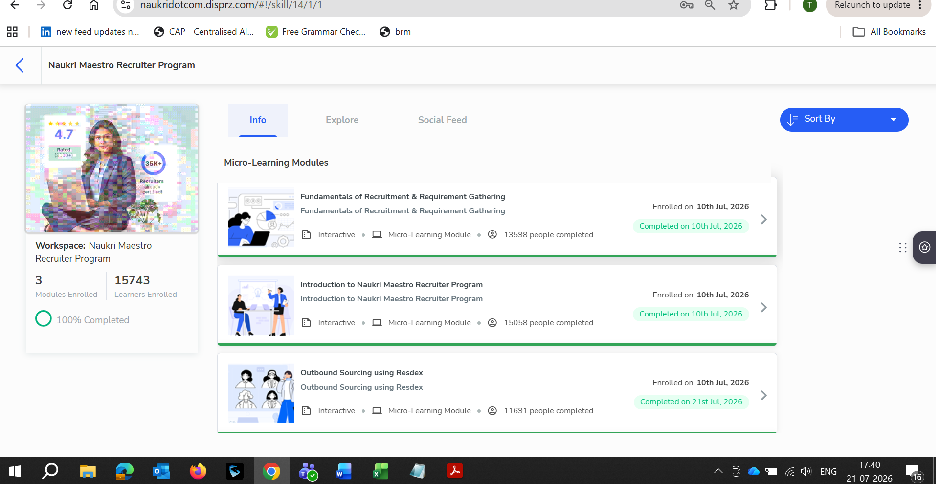Click the Outbound Sourcing module thumbnail

pyautogui.click(x=261, y=394)
